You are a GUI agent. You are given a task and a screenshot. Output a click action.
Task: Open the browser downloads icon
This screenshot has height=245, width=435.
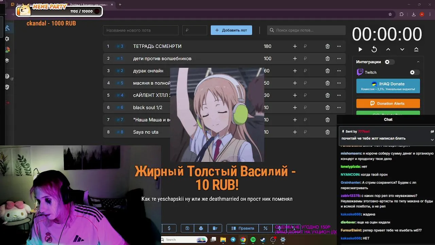pos(414,14)
